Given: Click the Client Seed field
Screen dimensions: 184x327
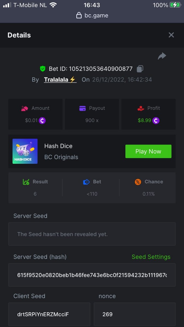Looking at the screenshot, I should pos(49,314).
